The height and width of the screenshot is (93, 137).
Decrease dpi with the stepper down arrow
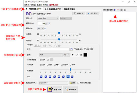tap(46, 24)
